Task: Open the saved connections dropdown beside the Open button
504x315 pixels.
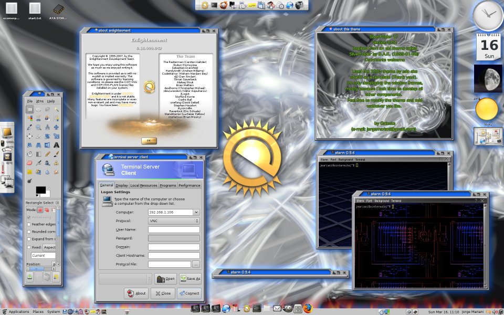Action: point(125,279)
